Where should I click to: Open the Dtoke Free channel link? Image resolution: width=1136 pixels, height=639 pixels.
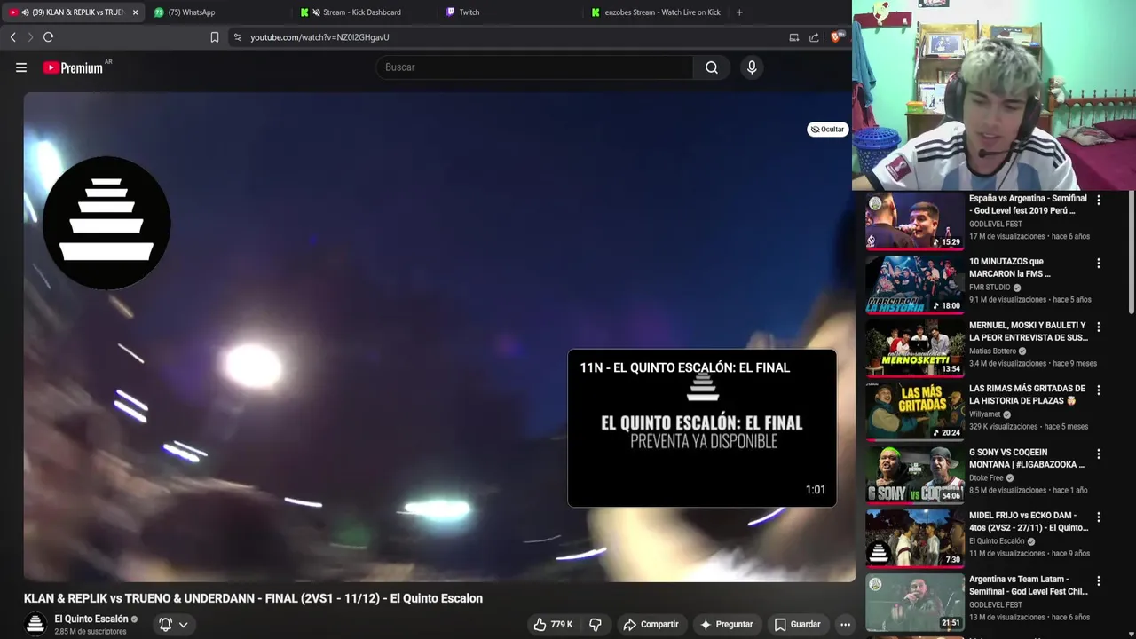point(987,477)
